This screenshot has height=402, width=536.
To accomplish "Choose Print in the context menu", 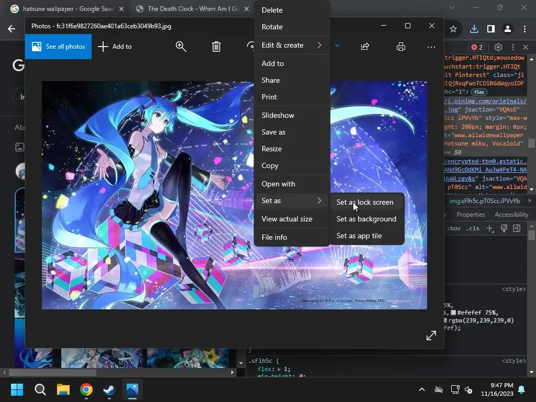I will click(x=292, y=97).
